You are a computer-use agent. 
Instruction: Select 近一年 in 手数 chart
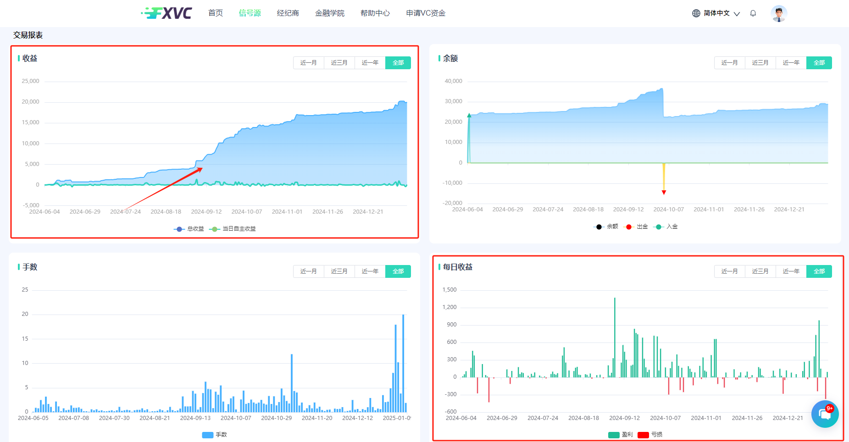tap(370, 271)
